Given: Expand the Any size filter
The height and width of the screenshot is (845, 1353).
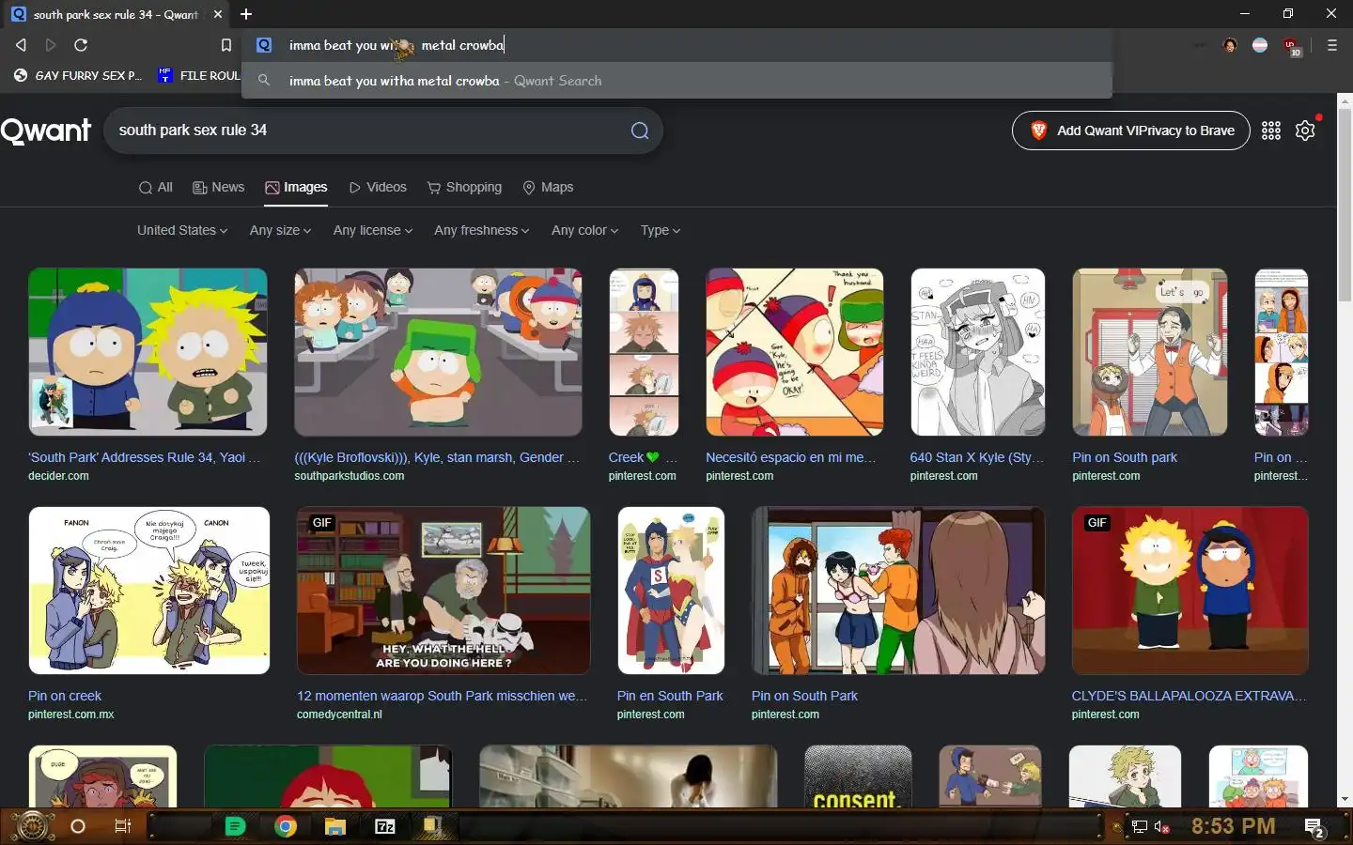Looking at the screenshot, I should point(280,230).
